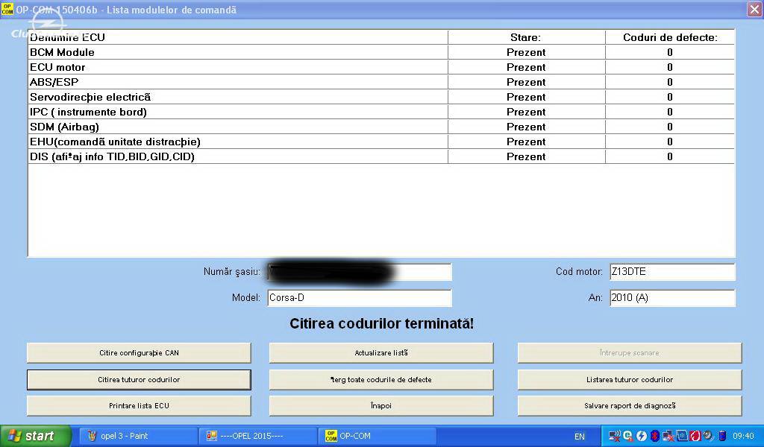
Task: Click 'Prezent' status of BCM Module
Action: point(526,53)
